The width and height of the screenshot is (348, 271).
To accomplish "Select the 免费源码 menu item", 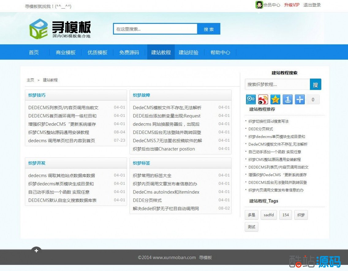I will pos(129,52).
